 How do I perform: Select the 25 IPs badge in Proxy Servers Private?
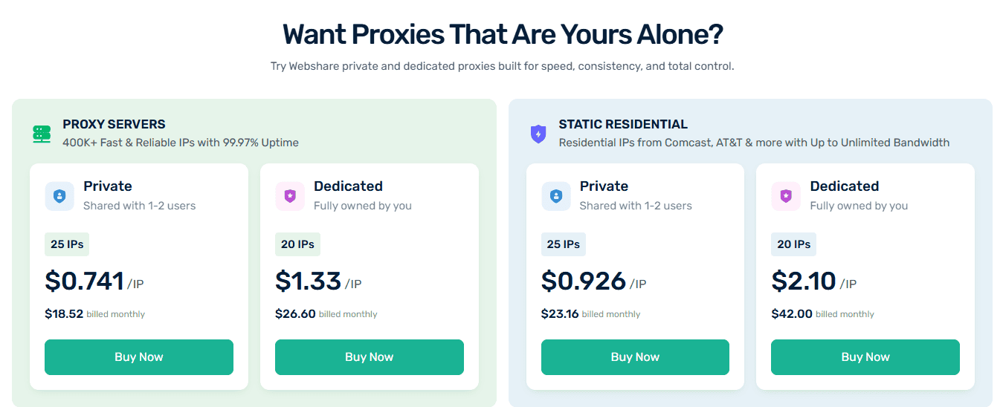[67, 244]
